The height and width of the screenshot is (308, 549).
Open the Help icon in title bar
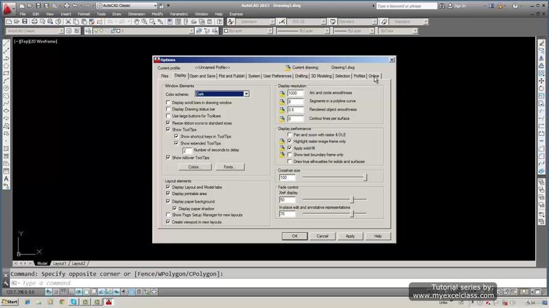tap(515, 6)
